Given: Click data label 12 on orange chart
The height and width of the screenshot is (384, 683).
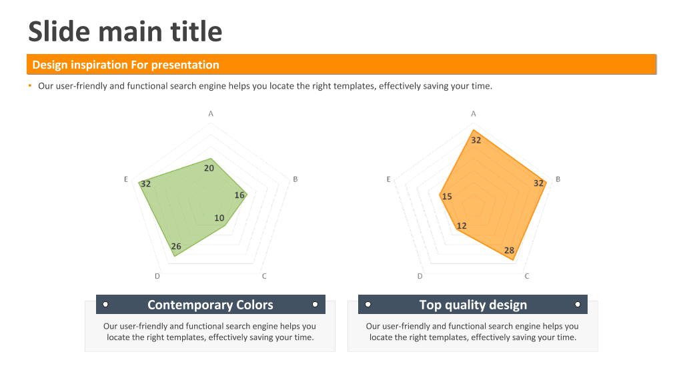Looking at the screenshot, I should point(462,226).
